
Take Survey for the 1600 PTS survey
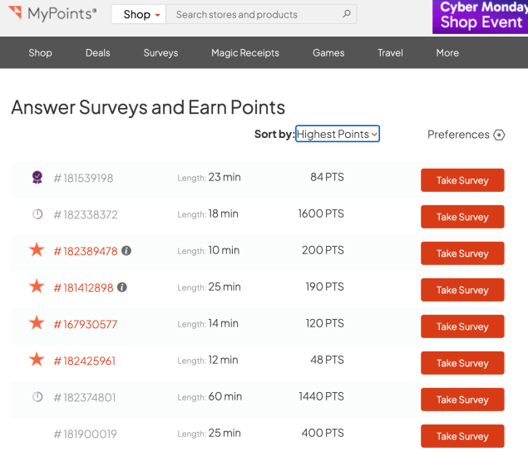click(x=461, y=217)
